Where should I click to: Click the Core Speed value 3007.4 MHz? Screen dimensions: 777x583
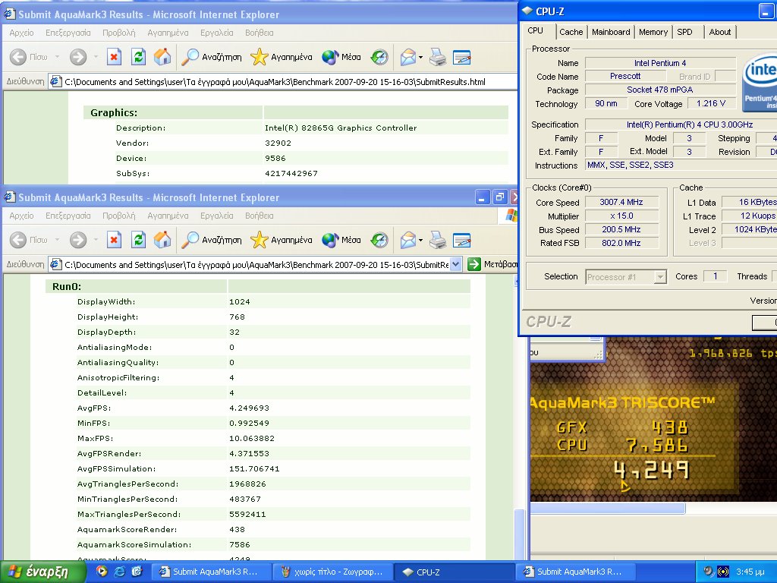tap(621, 202)
